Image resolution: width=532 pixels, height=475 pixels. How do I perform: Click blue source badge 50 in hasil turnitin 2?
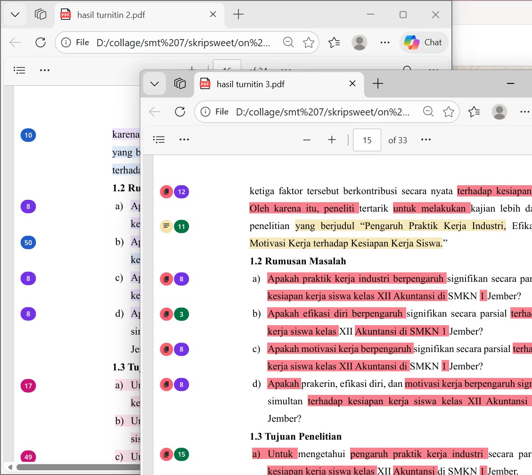(28, 243)
